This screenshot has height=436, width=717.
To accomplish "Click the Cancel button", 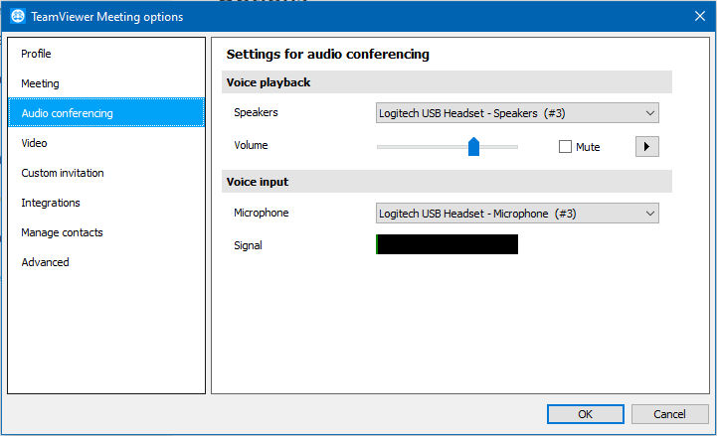I will point(669,414).
